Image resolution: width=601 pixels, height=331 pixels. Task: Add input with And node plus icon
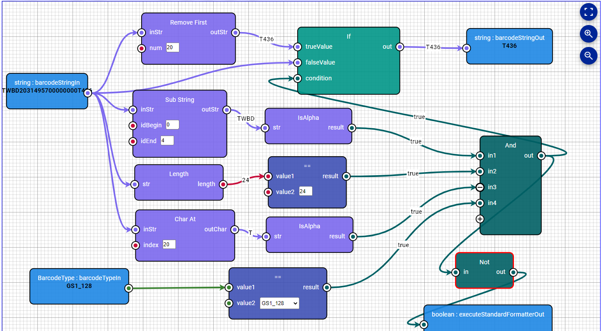coord(480,219)
